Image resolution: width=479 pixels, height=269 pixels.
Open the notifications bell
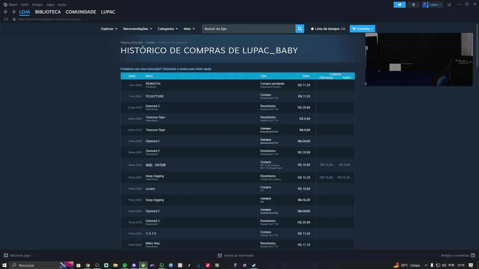point(414,4)
